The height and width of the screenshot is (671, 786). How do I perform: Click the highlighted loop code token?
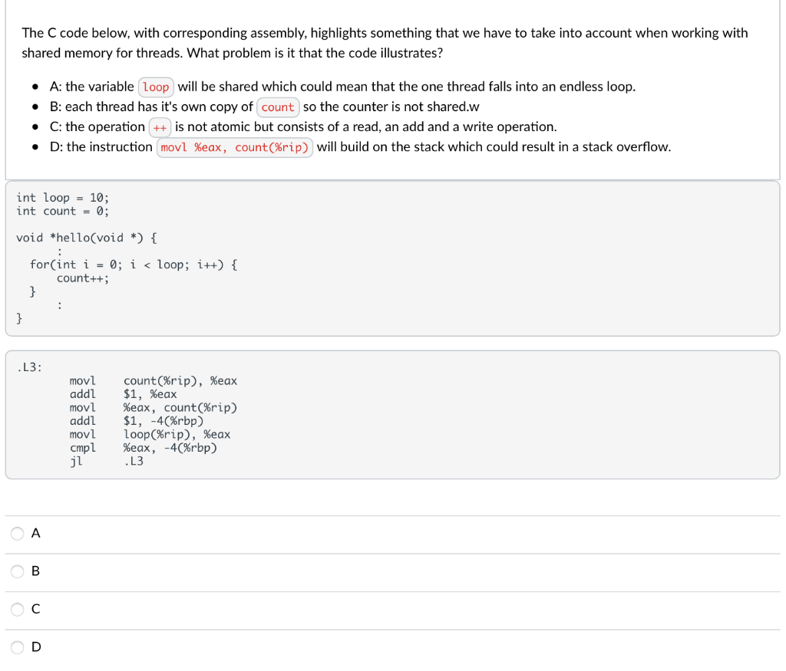click(x=156, y=87)
